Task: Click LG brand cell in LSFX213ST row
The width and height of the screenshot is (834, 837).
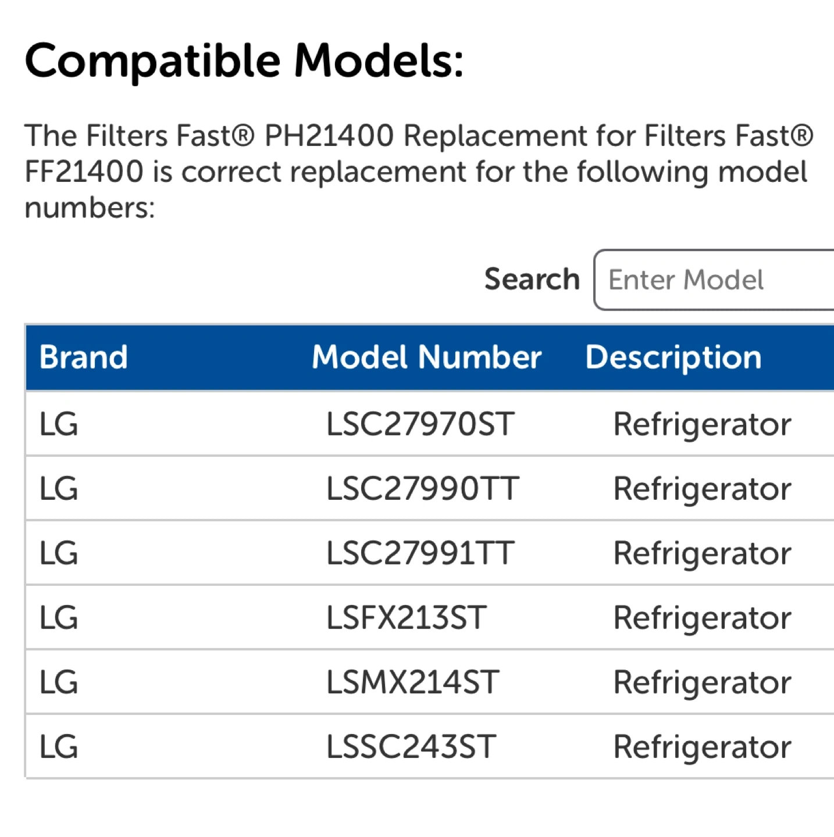Action: (x=59, y=617)
